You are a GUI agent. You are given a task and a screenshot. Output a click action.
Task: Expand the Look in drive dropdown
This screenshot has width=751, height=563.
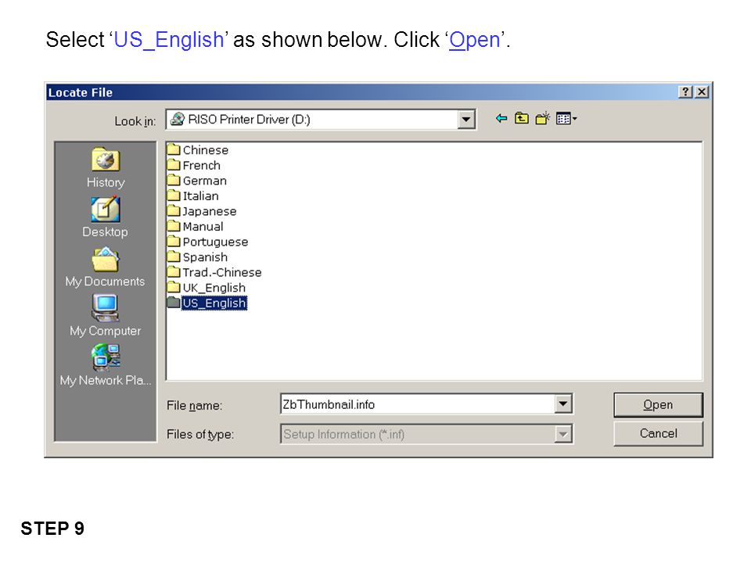click(465, 119)
